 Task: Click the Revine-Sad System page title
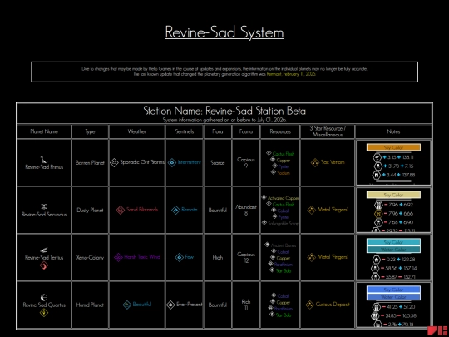pyautogui.click(x=224, y=32)
